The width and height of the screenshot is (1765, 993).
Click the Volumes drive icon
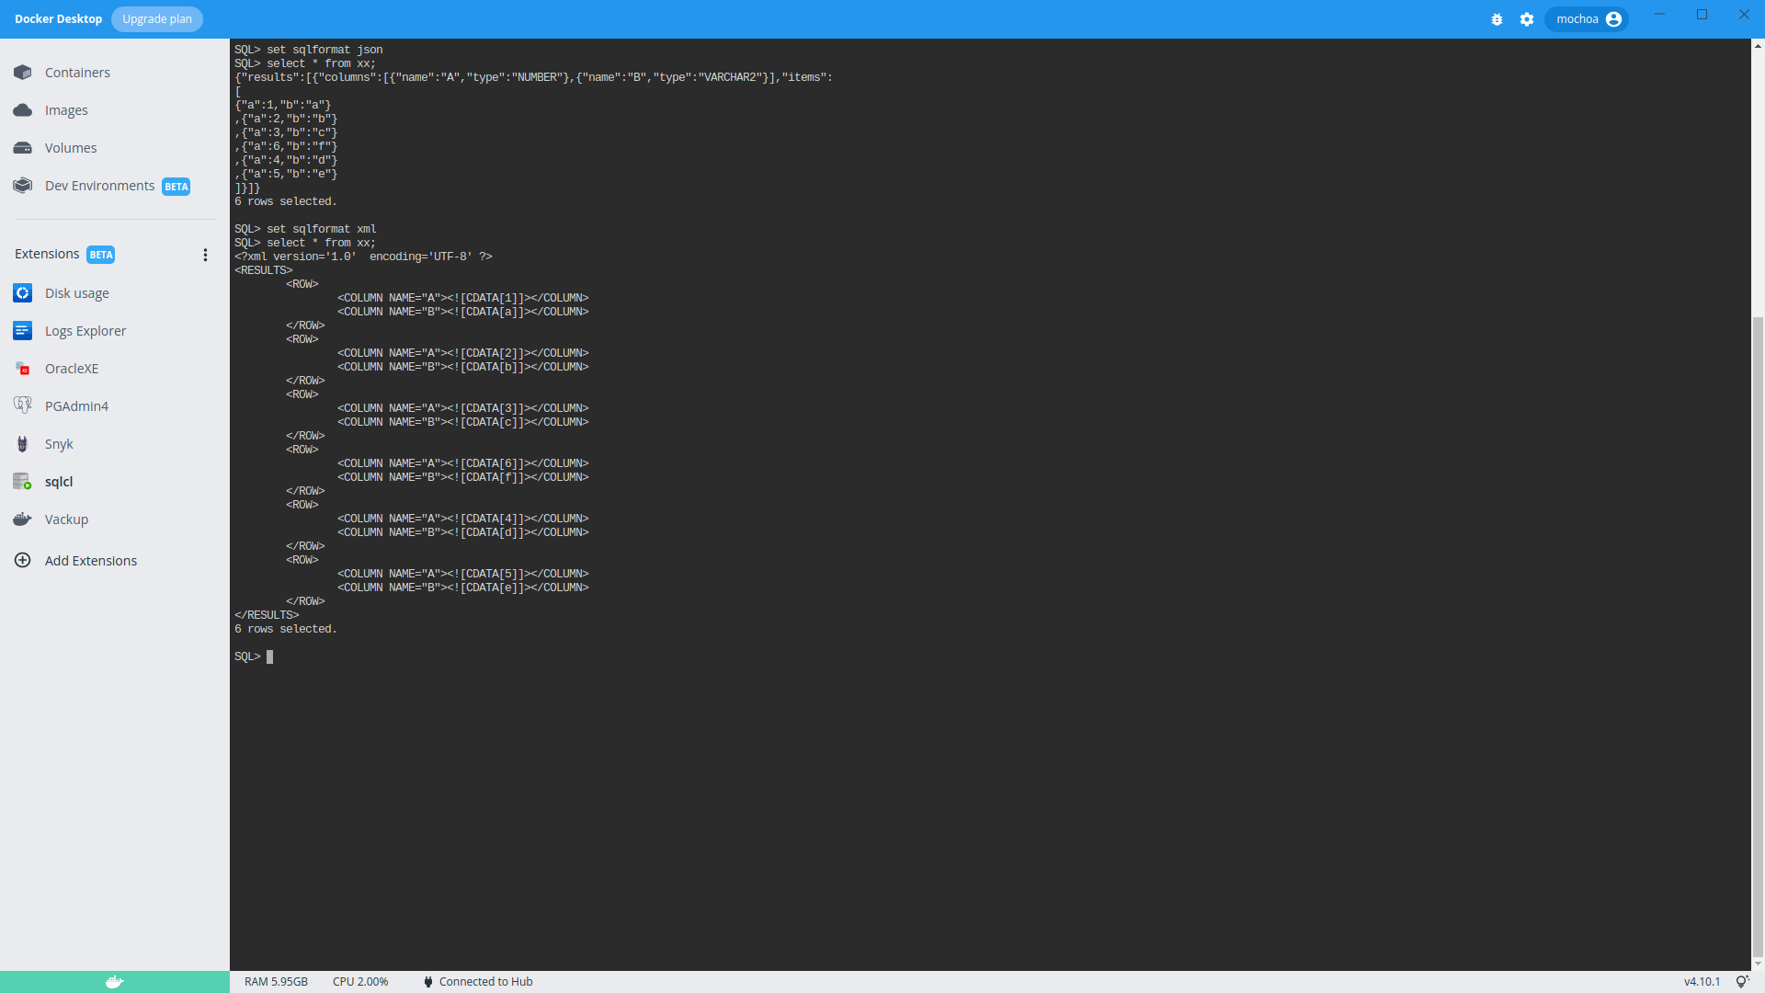click(x=23, y=148)
